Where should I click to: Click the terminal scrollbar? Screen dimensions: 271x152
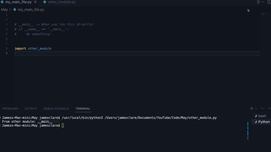click(248, 131)
